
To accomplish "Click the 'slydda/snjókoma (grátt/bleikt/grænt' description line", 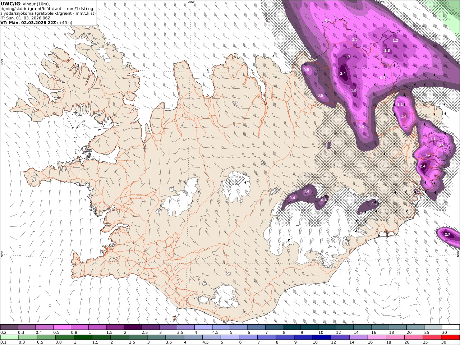I will click(x=48, y=13).
